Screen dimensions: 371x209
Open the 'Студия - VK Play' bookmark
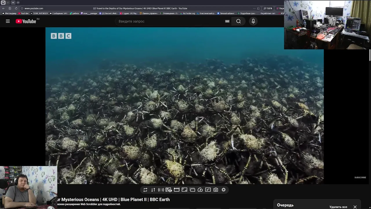point(128,13)
